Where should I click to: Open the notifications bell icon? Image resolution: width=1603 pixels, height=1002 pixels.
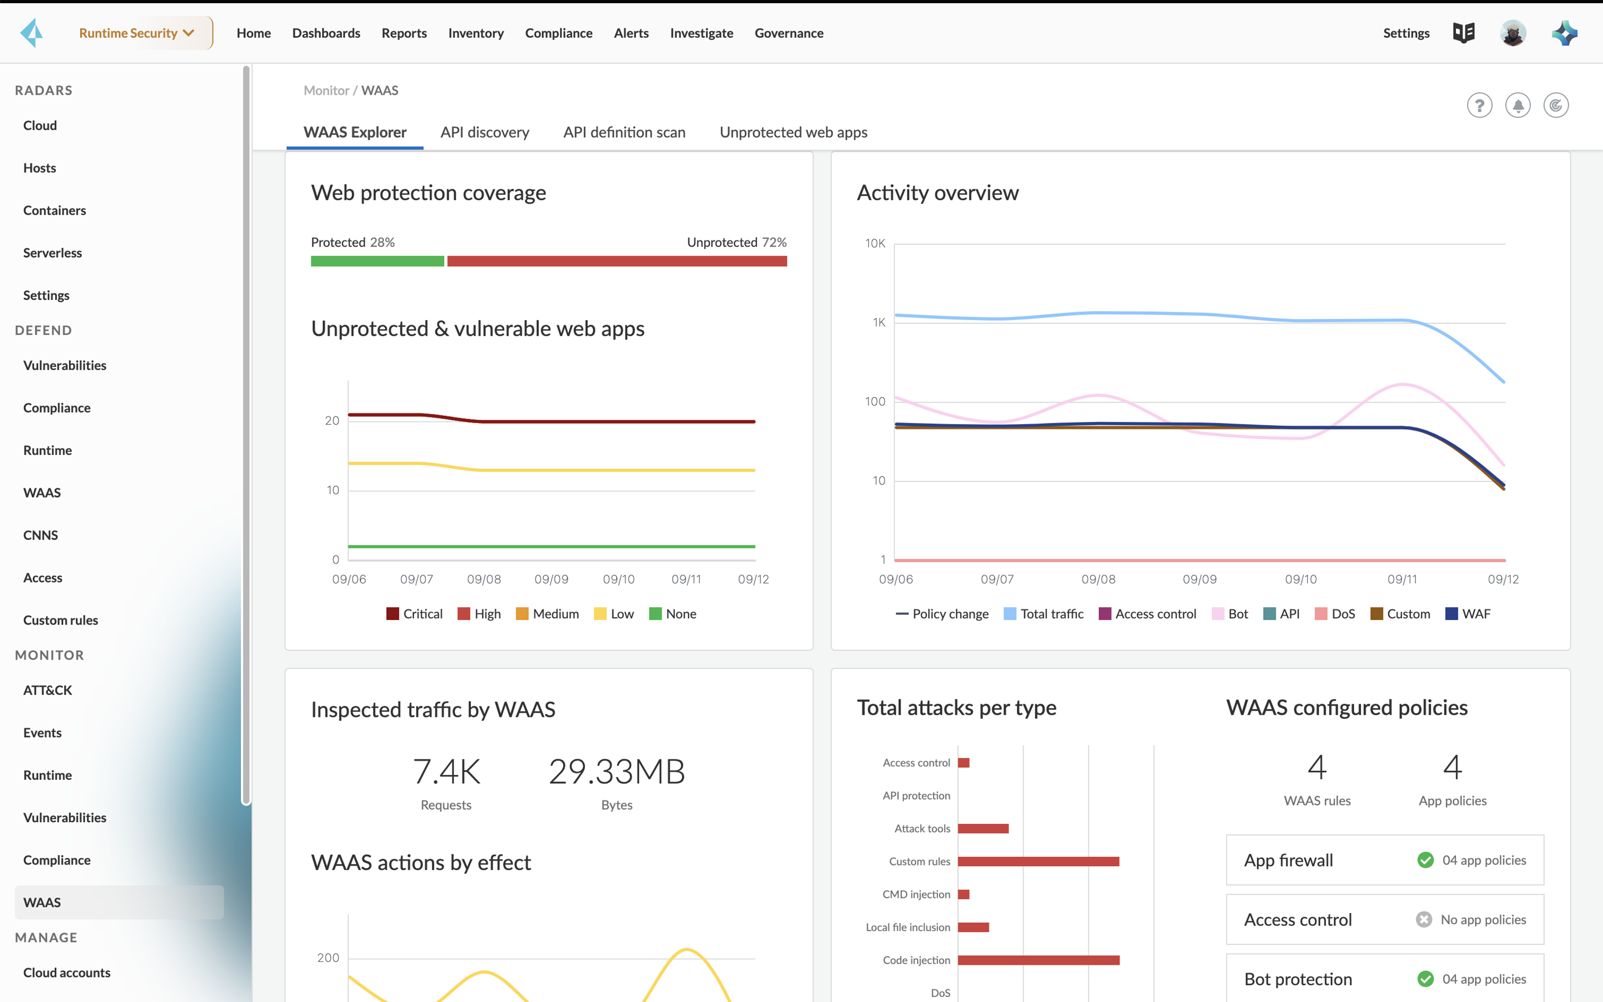[1517, 105]
